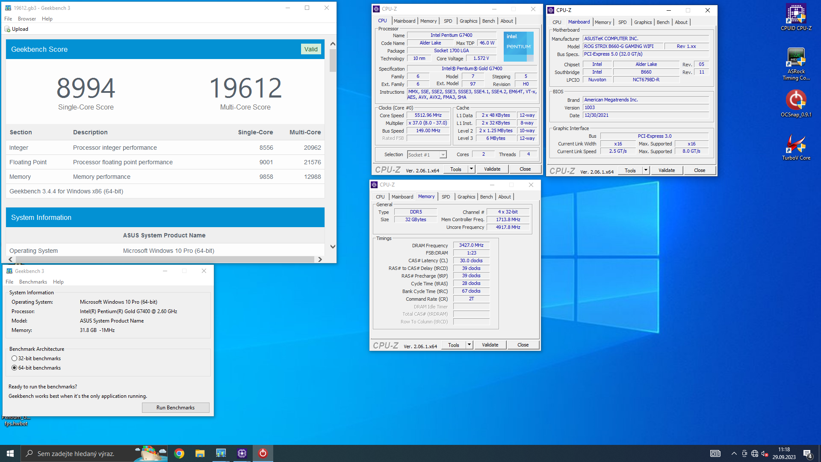Click the taskbar clock and date
This screenshot has height=462, width=821.
pyautogui.click(x=784, y=453)
